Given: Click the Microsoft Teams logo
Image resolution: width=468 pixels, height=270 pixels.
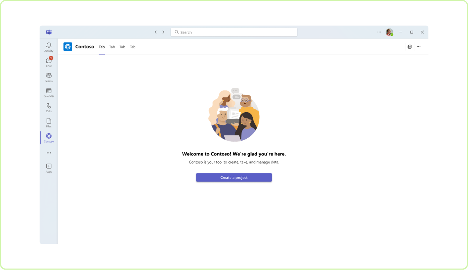Looking at the screenshot, I should 49,32.
